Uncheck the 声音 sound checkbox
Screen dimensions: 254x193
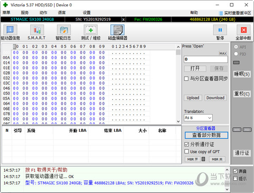(236, 171)
